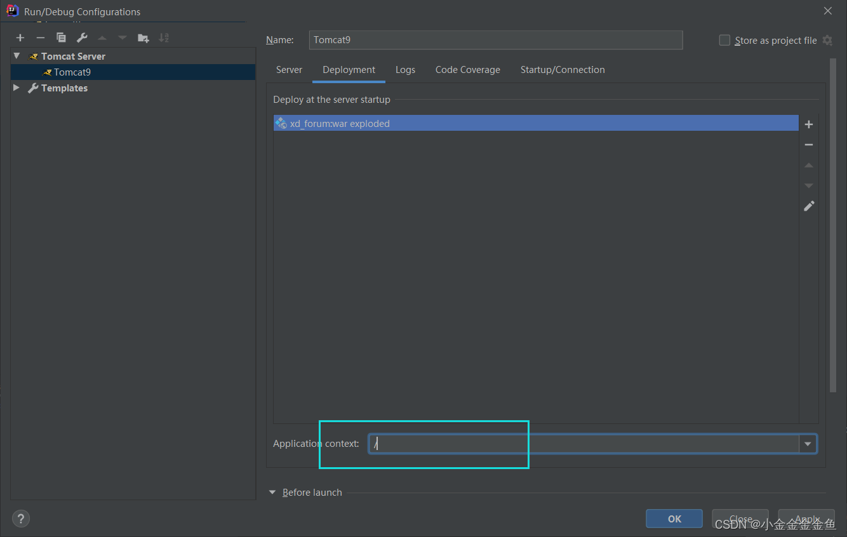Select the Tomcat Server group label

coord(73,56)
